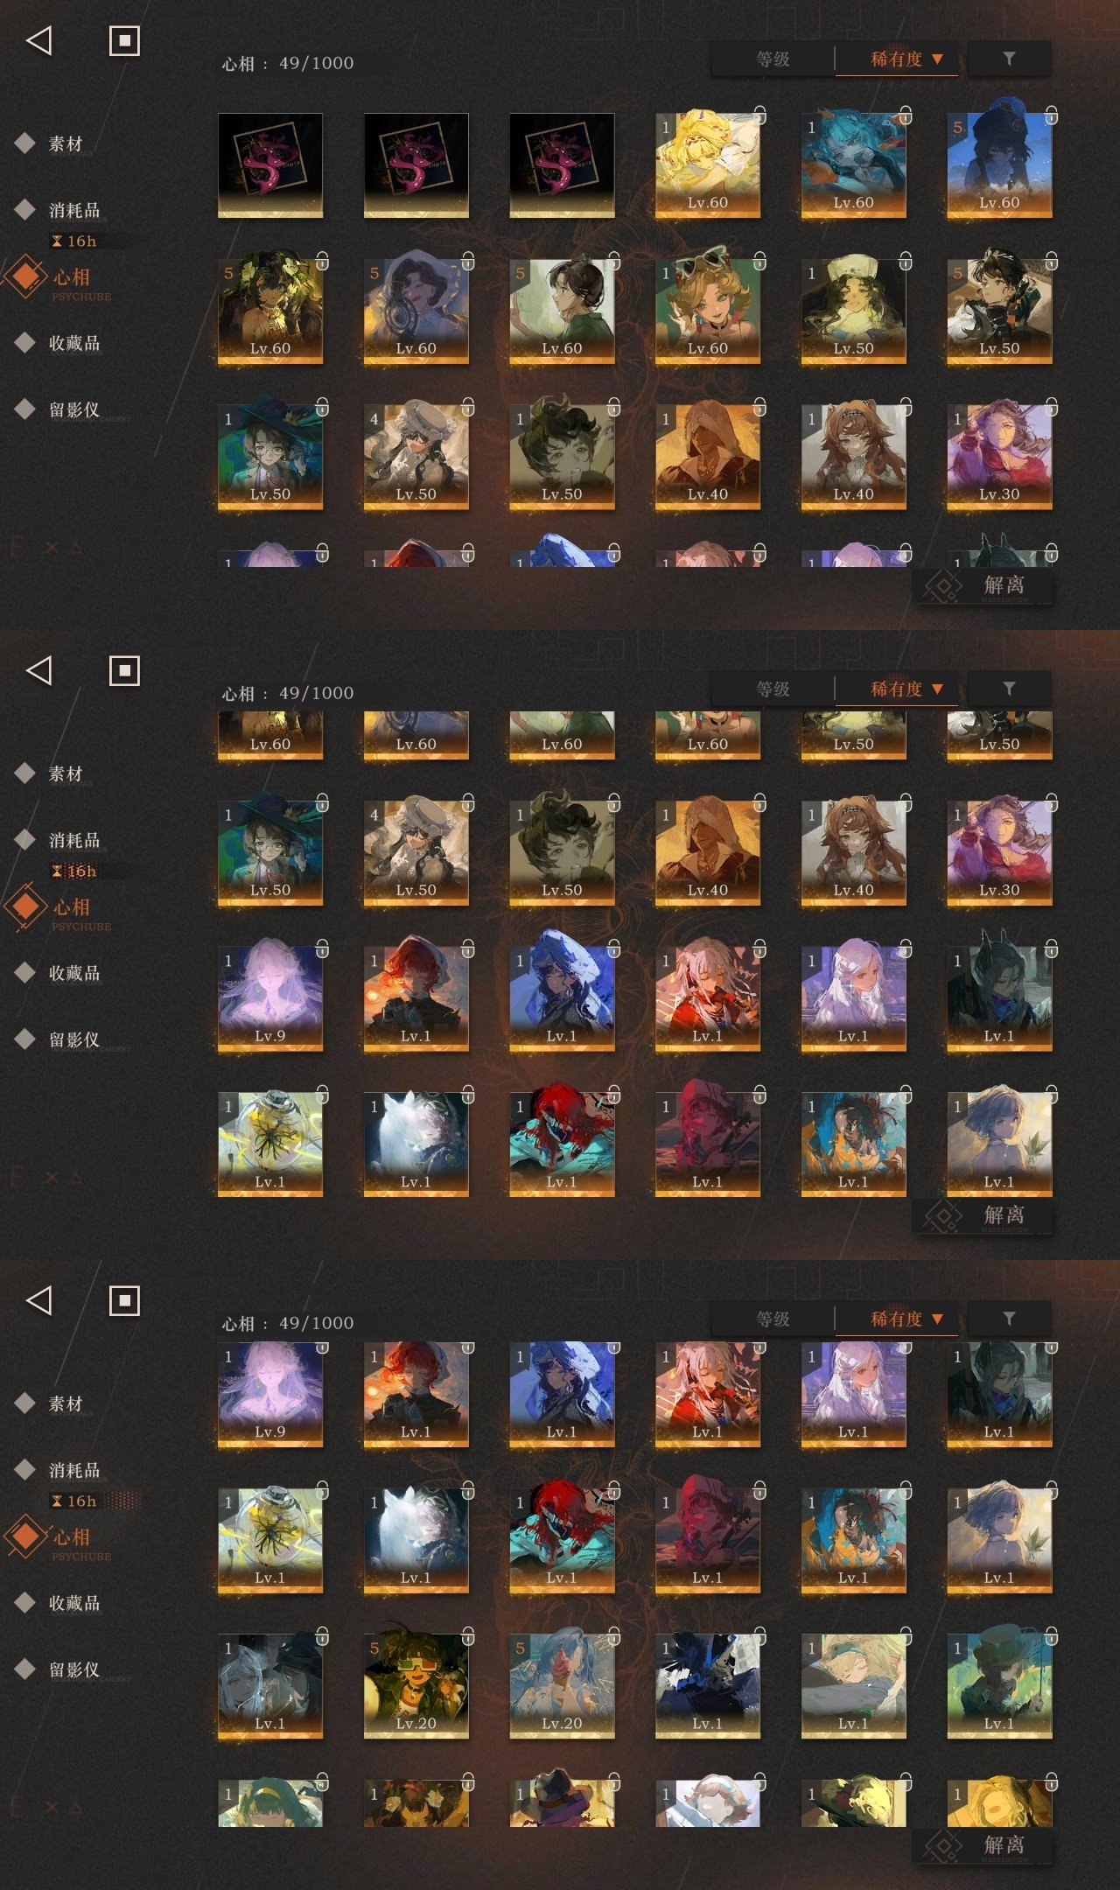Image resolution: width=1120 pixels, height=1890 pixels.
Task: Open the first pink-symbol psychube item
Action: coord(270,165)
